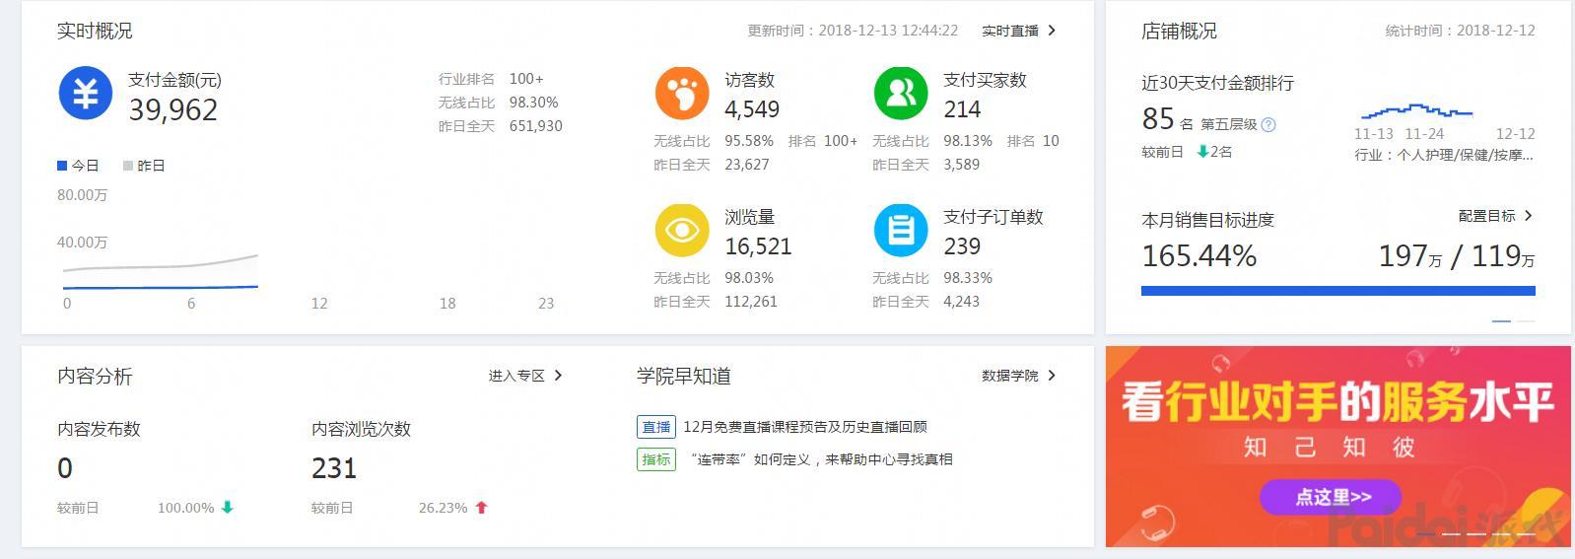Click the 本月销售目标进度 heading

(1207, 220)
